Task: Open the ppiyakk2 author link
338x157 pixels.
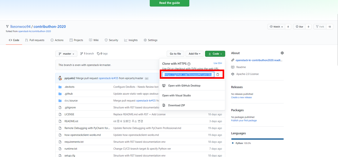Action: click(x=70, y=78)
